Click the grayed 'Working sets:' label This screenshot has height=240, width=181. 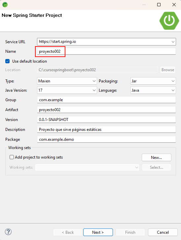click(21, 167)
